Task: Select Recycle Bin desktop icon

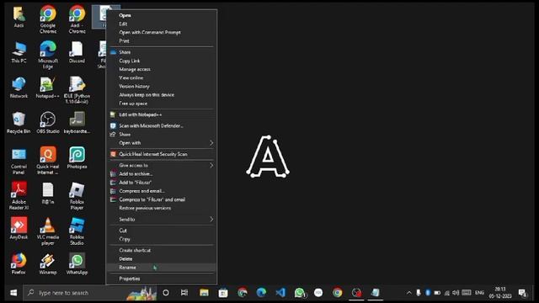Action: pyautogui.click(x=19, y=123)
